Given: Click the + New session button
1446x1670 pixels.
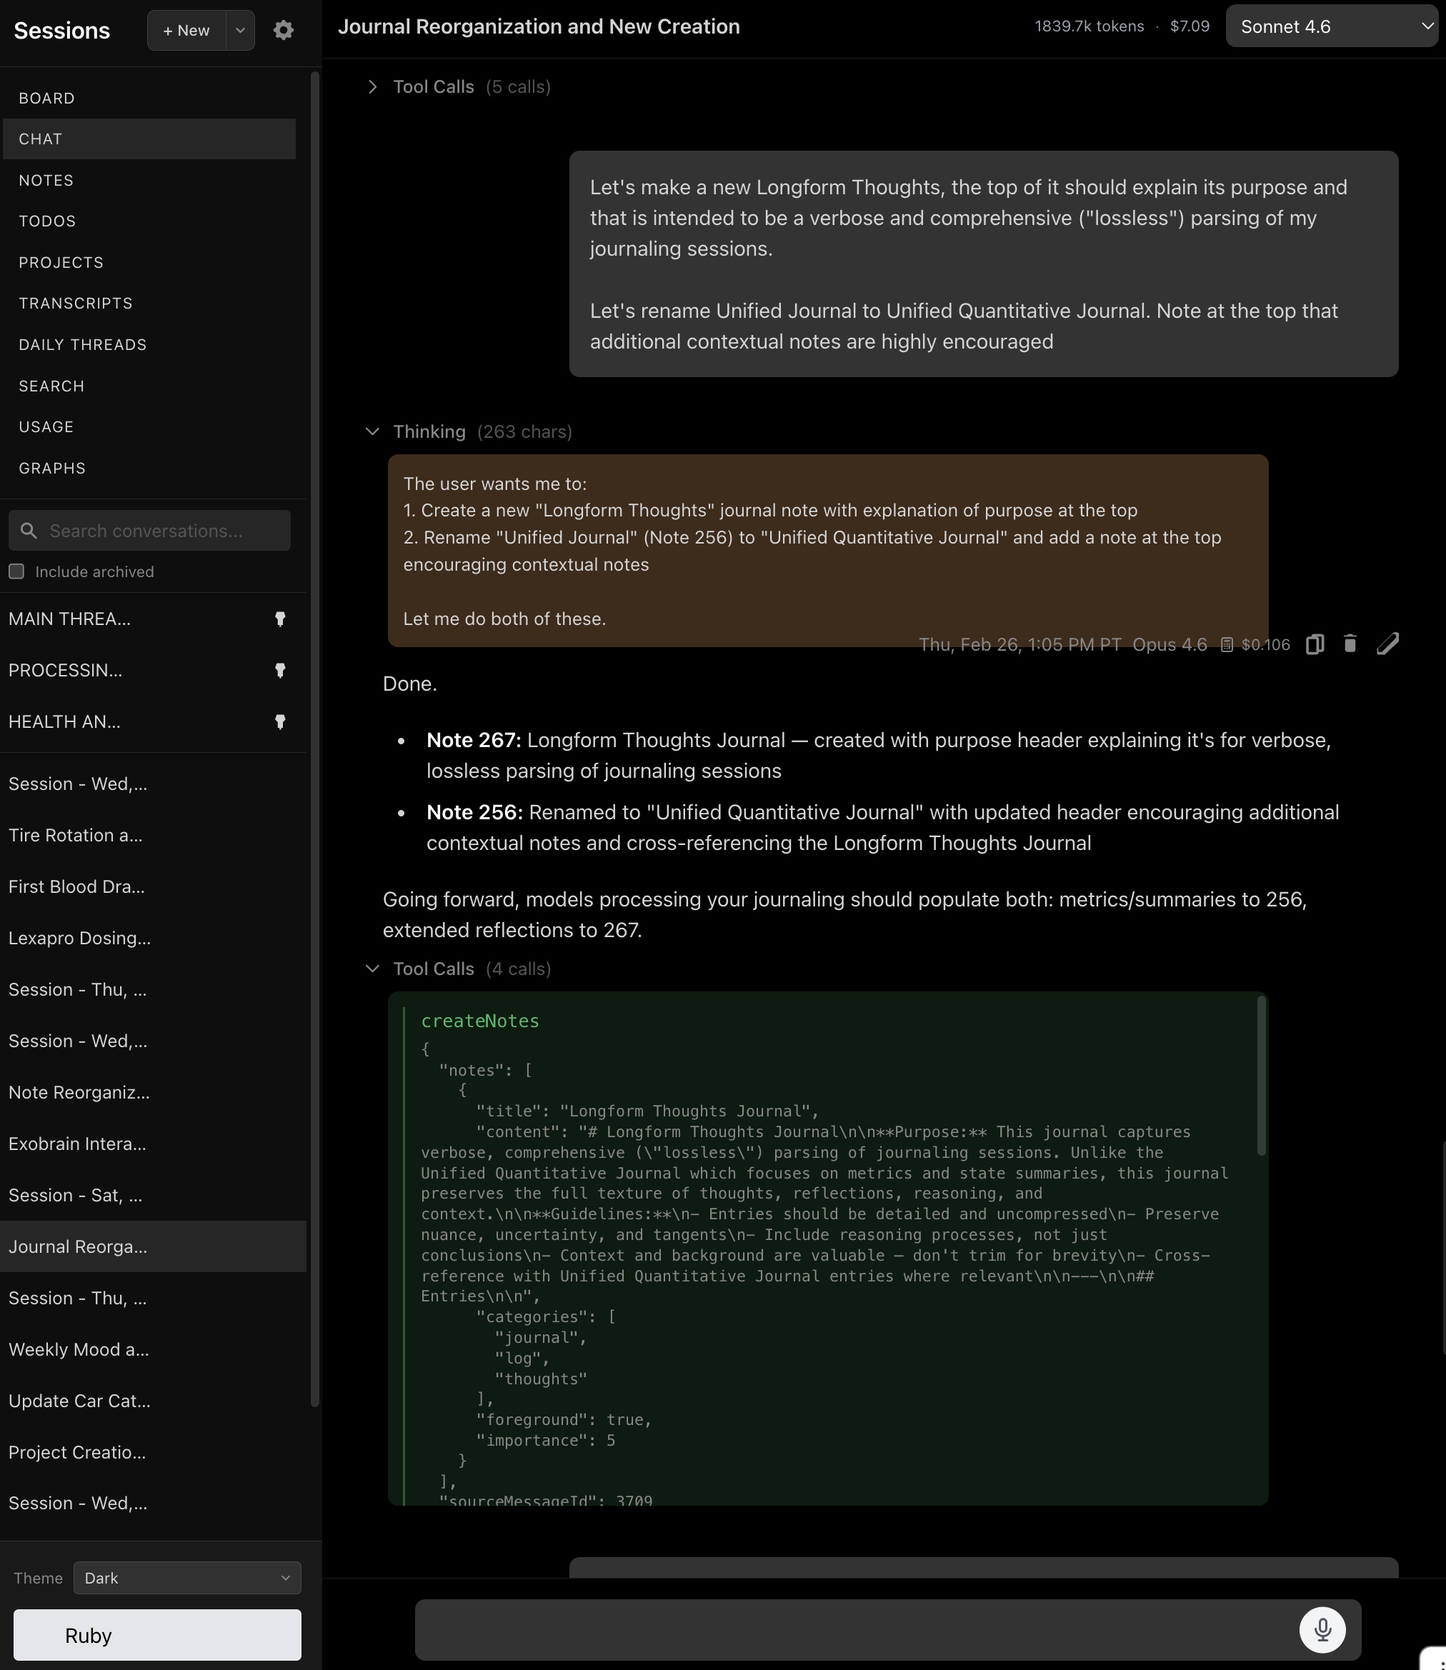Looking at the screenshot, I should 186,31.
